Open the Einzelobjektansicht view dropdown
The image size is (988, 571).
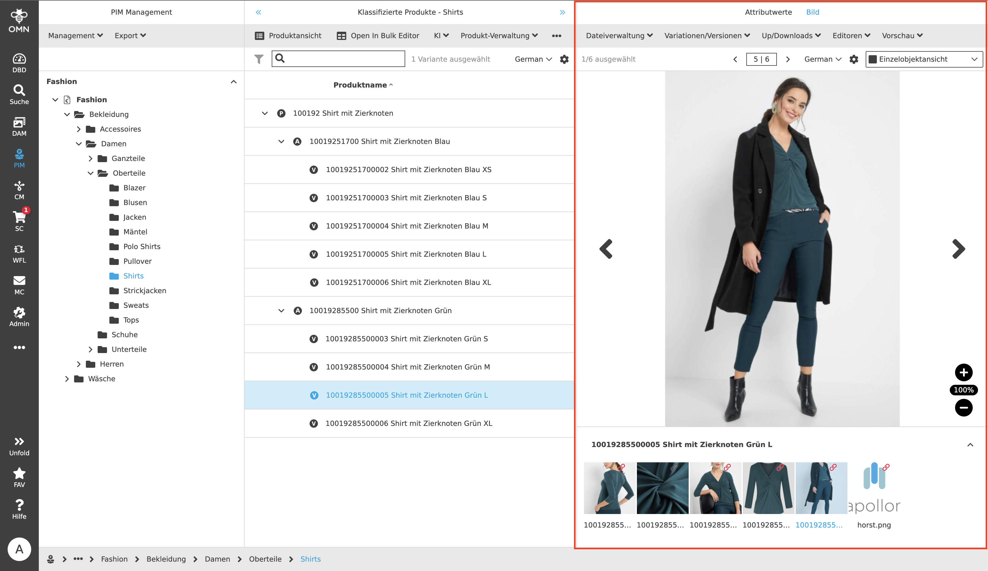pos(924,59)
